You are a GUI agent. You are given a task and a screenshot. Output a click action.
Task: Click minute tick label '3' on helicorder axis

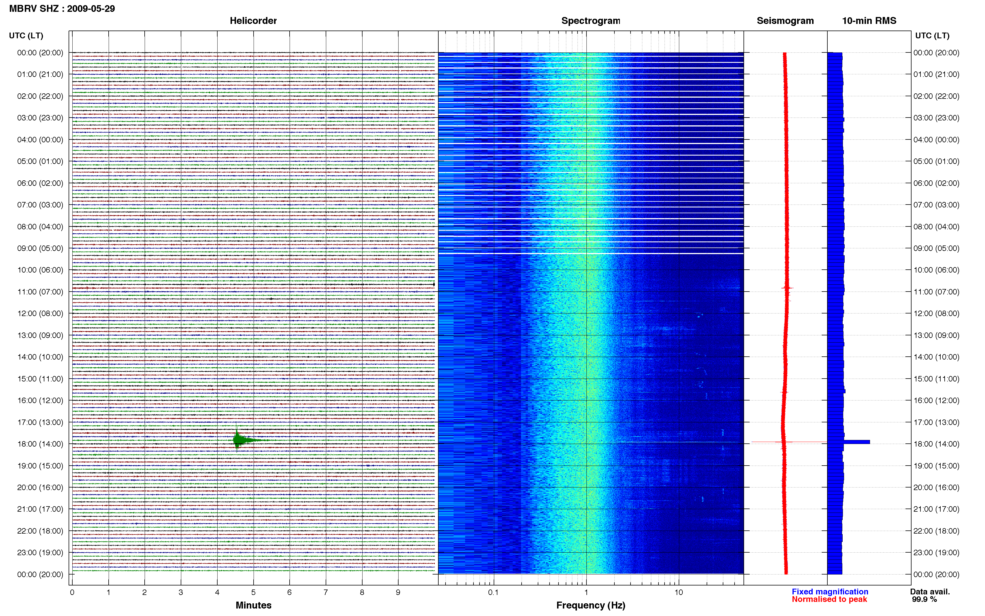[x=180, y=592]
